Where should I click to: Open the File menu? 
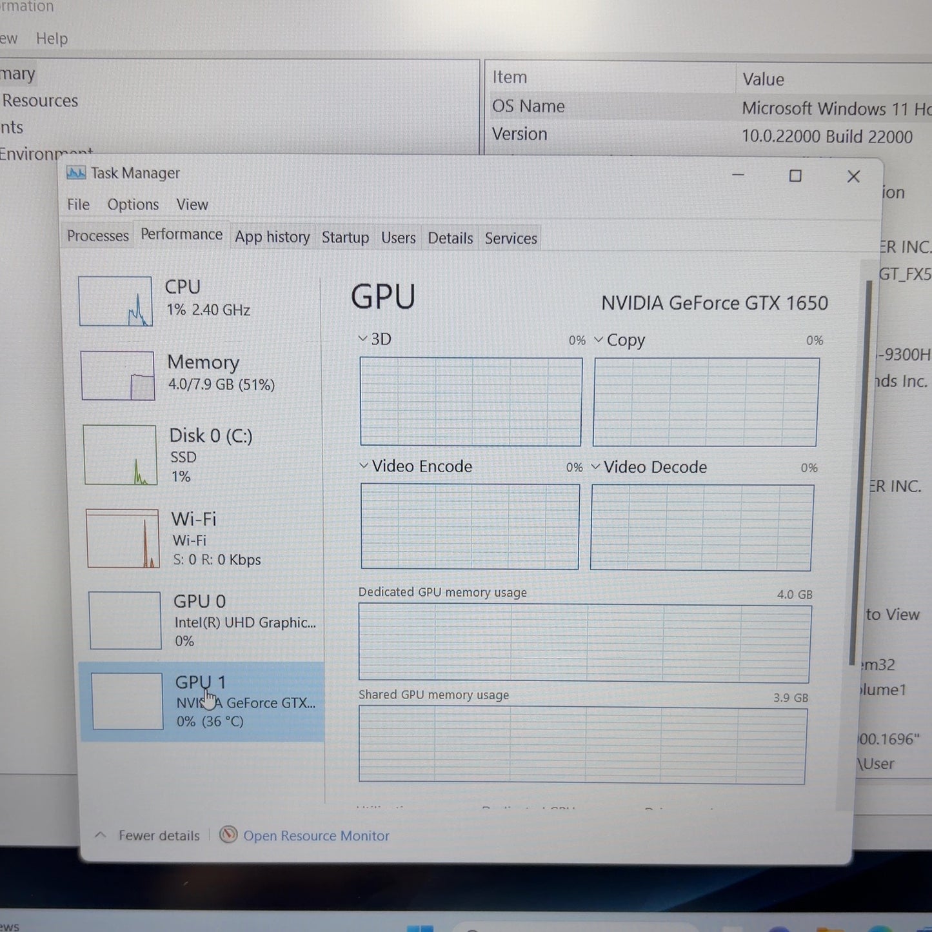[x=78, y=204]
